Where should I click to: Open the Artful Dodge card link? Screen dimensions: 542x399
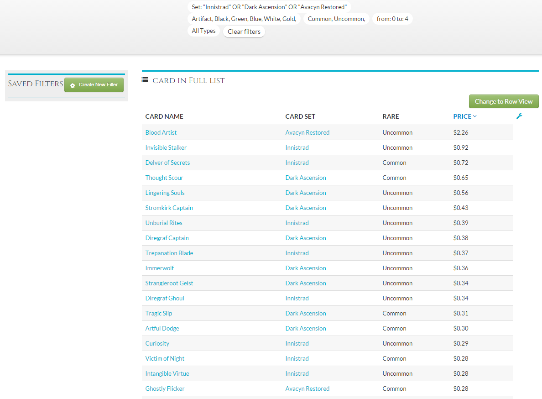point(162,328)
